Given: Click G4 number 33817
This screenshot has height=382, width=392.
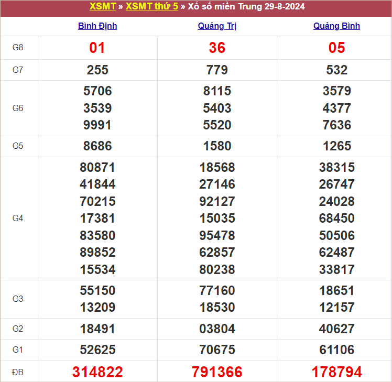Looking at the screenshot, I should point(337,270).
